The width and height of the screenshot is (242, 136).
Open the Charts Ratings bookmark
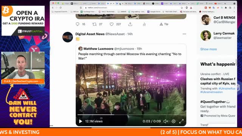(207, 12)
